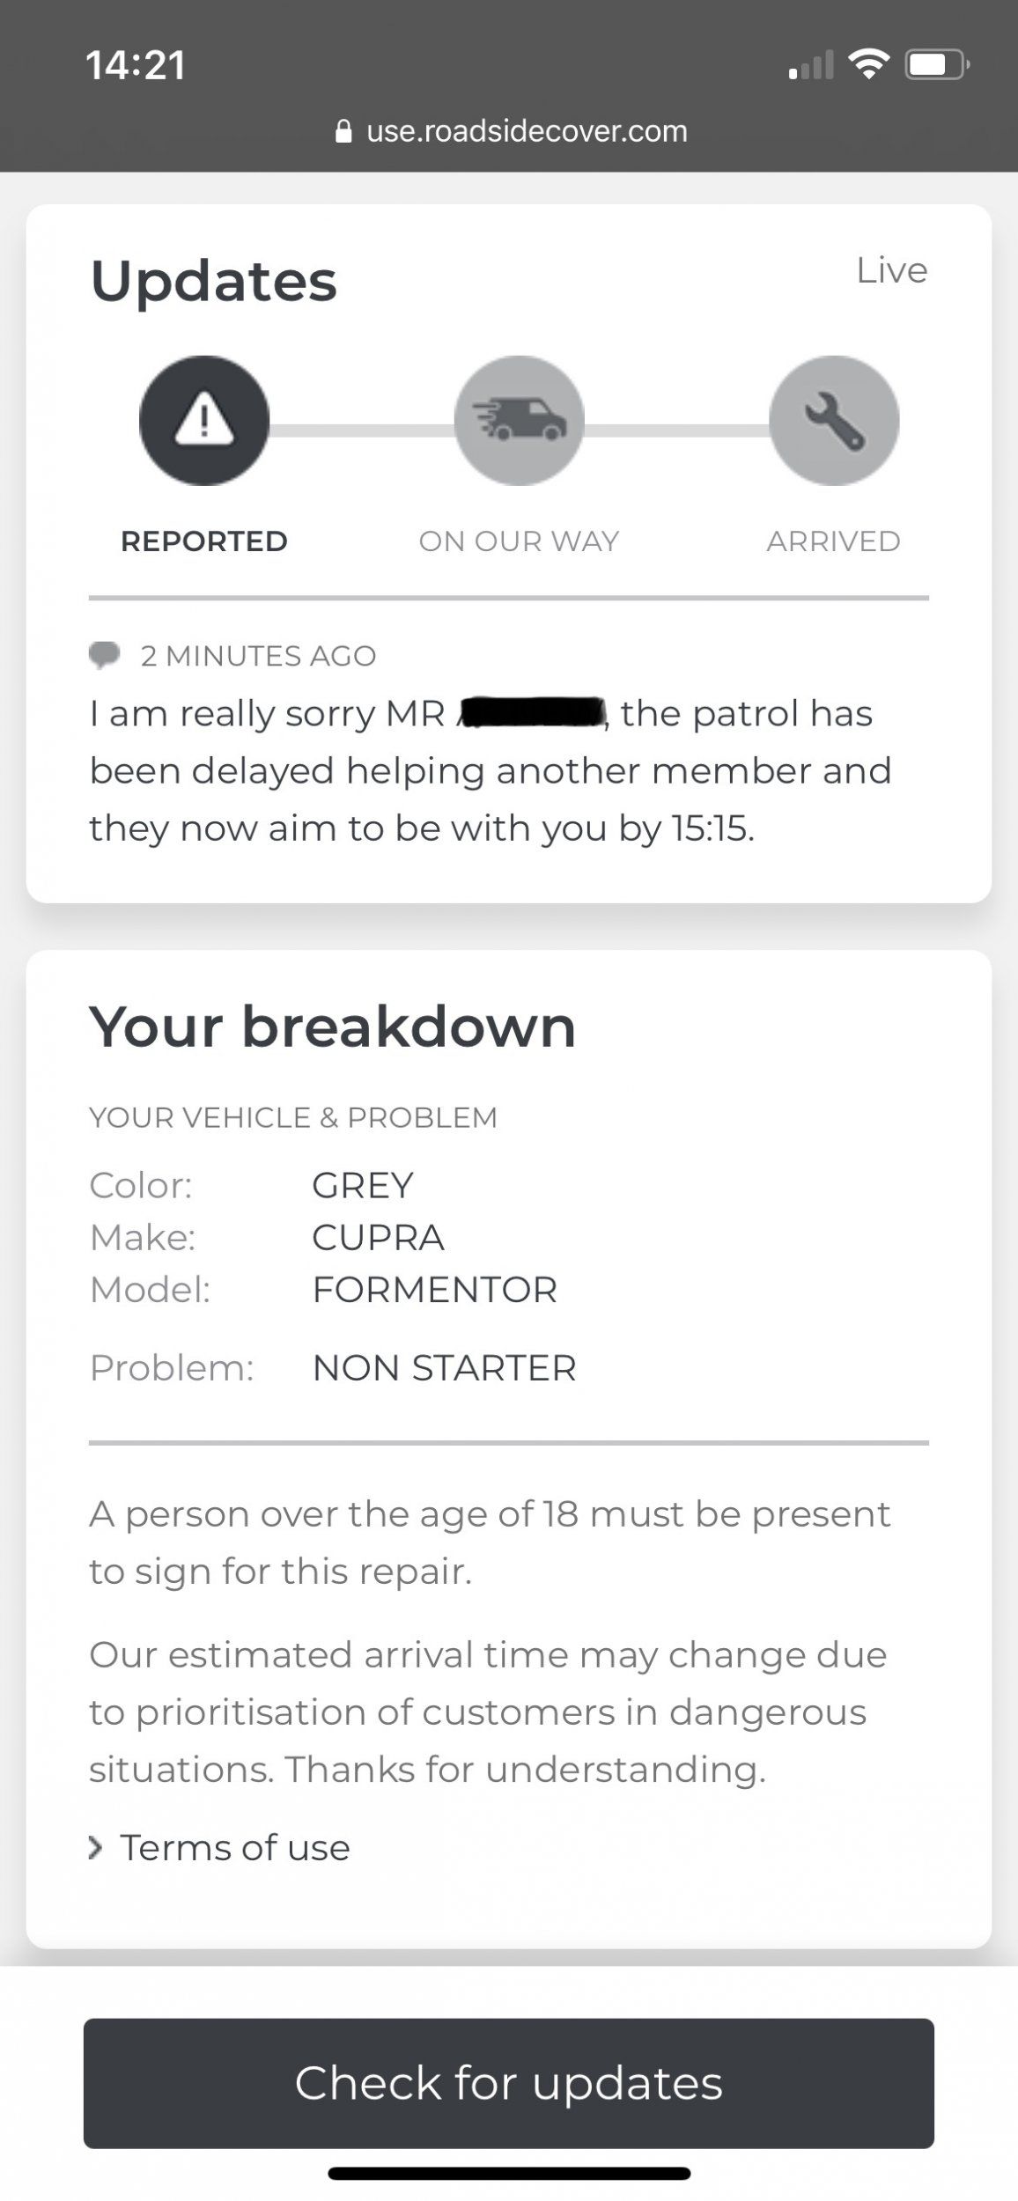The image size is (1018, 2201).
Task: Select the ON OUR WAY step label
Action: point(519,541)
